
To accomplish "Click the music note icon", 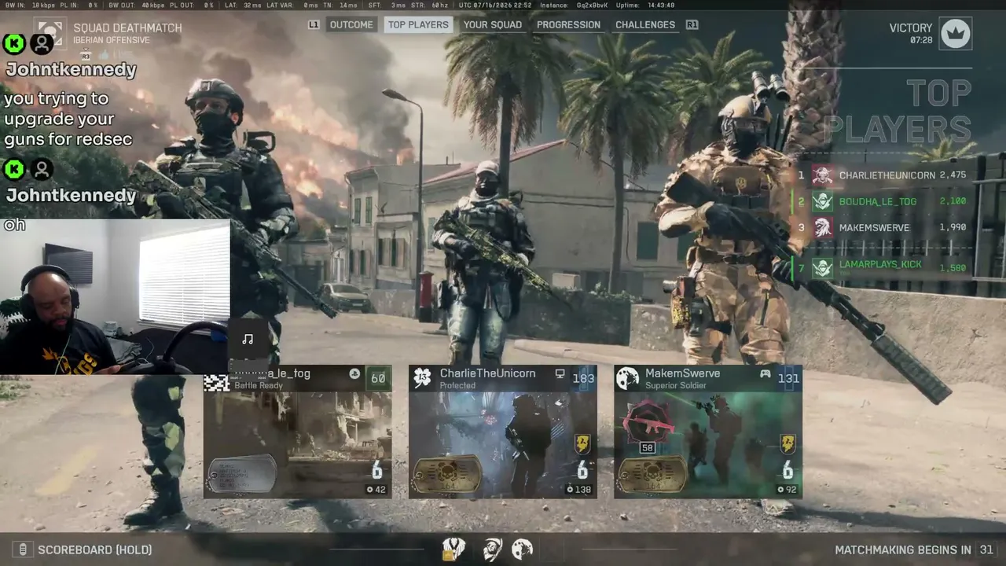I will tap(248, 339).
